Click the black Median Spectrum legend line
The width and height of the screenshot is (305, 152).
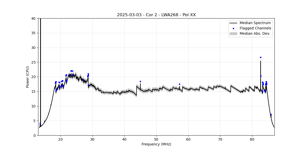point(233,23)
